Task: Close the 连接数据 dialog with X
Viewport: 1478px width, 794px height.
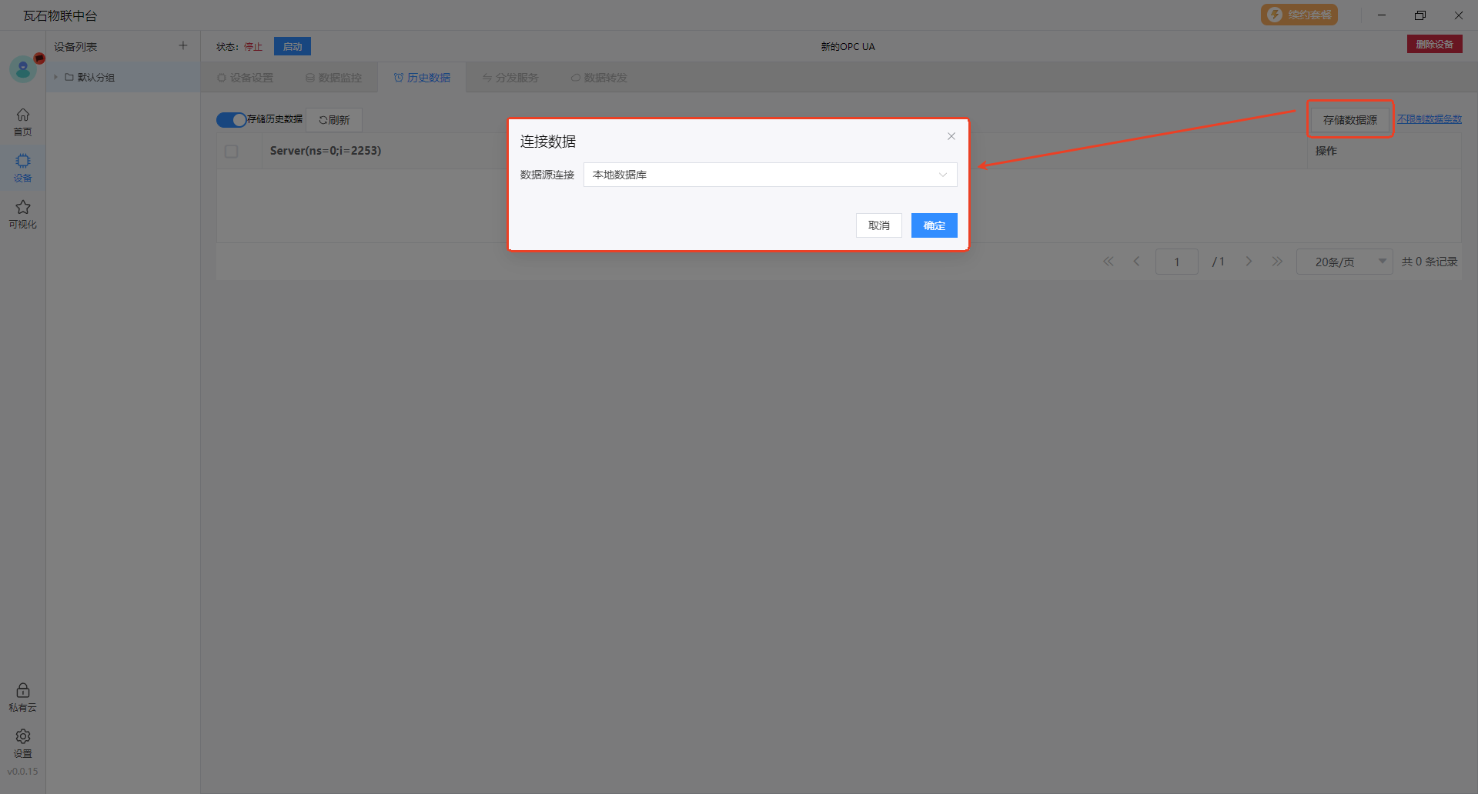Action: coord(951,136)
